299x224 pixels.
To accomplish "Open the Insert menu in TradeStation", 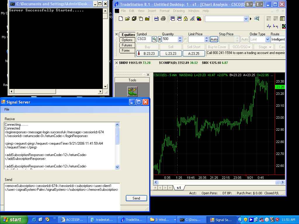I will coord(152,11).
